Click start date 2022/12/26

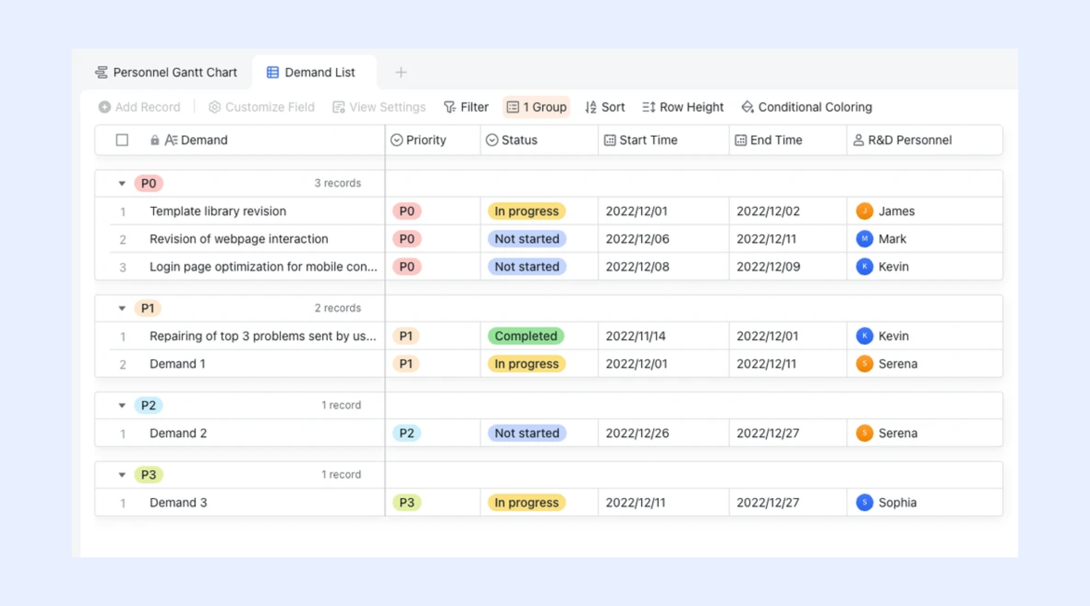(637, 434)
